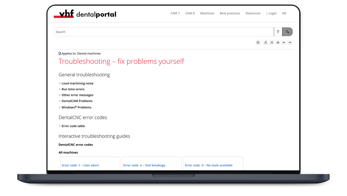Expand the DentalCAM Problems section
The image size is (347, 196).
[77, 101]
